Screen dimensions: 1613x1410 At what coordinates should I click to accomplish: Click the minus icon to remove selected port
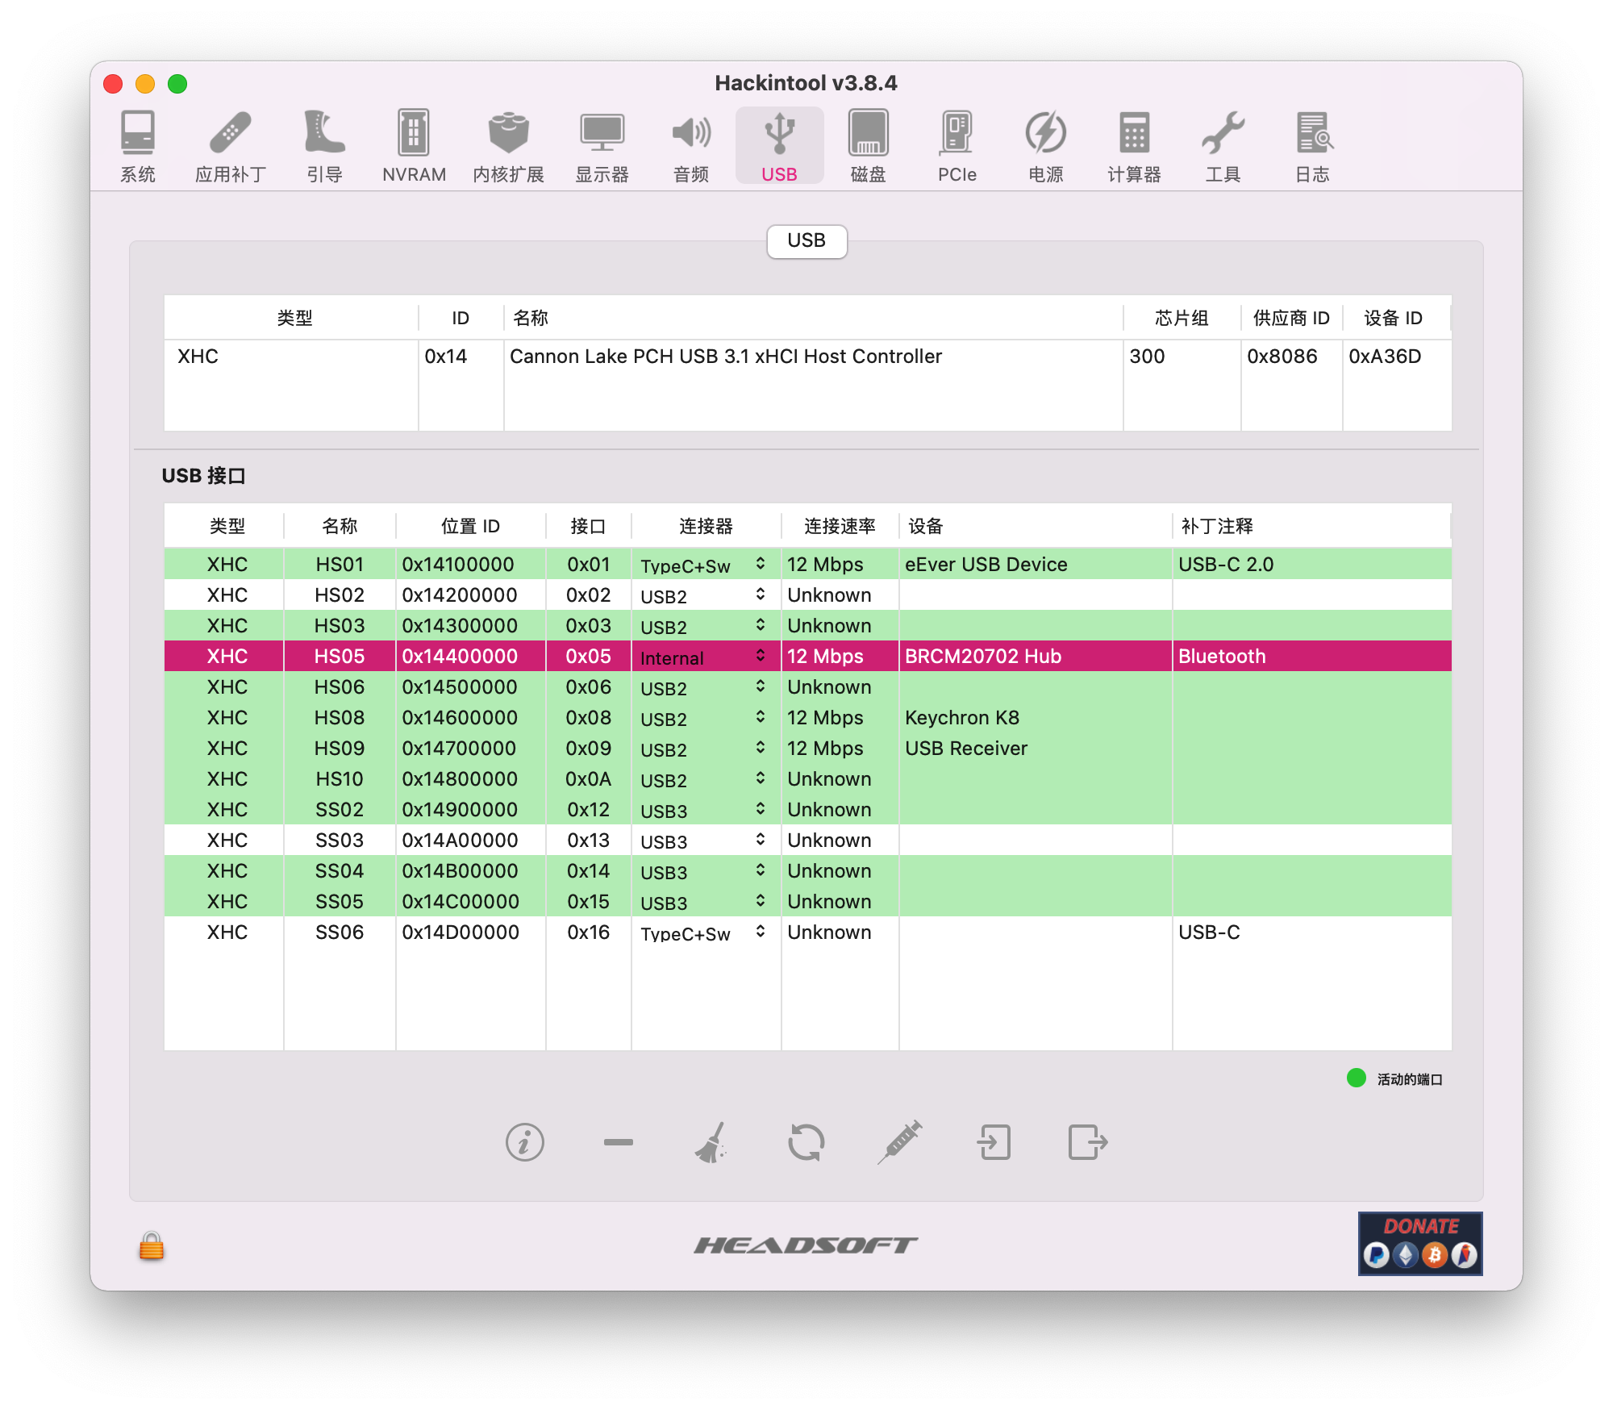click(x=619, y=1142)
